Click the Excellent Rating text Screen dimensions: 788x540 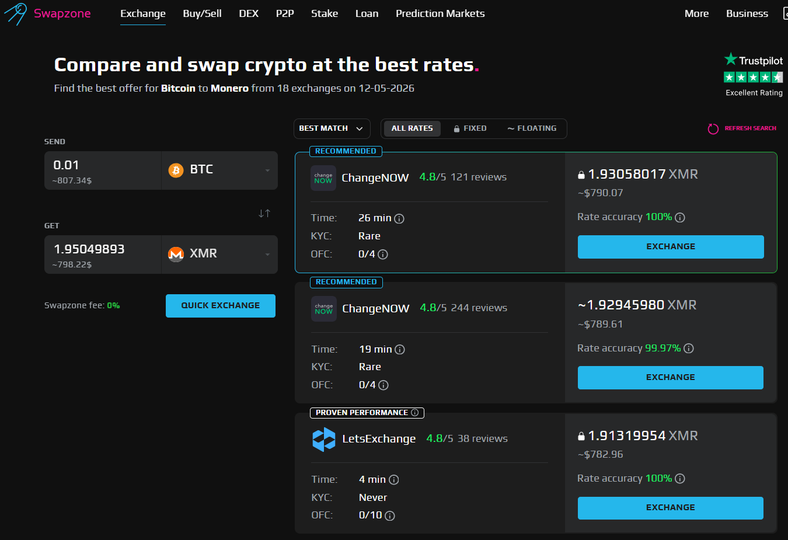(754, 93)
